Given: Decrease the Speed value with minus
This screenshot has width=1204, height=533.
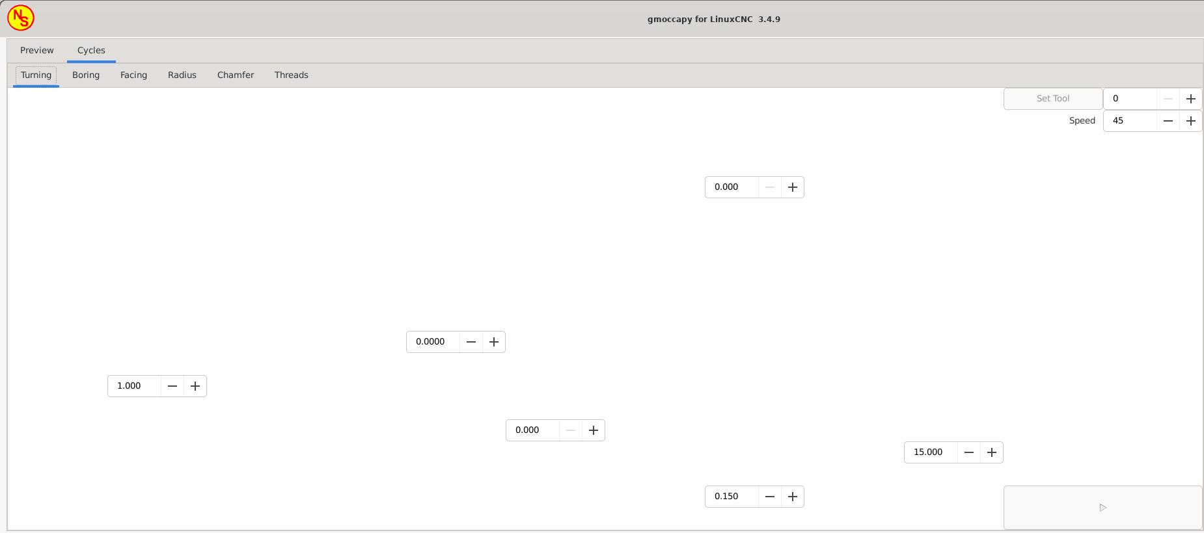Looking at the screenshot, I should (1168, 121).
